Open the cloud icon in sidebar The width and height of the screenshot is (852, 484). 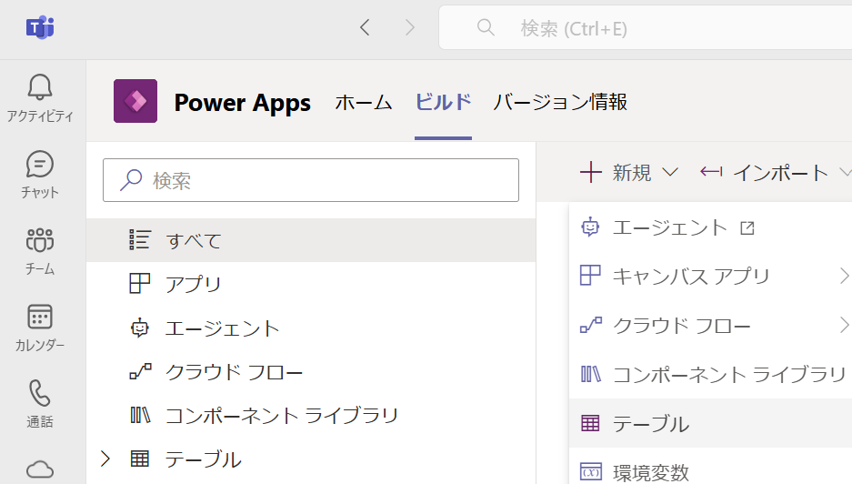click(x=40, y=469)
